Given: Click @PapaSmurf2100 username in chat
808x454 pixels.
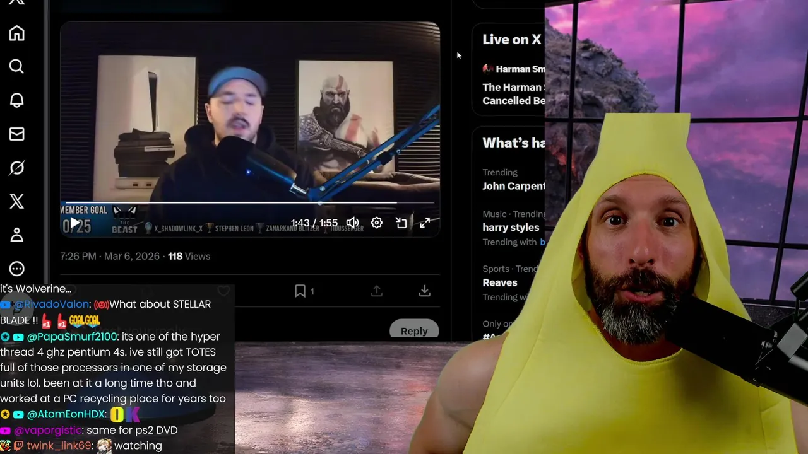Looking at the screenshot, I should click(x=73, y=337).
